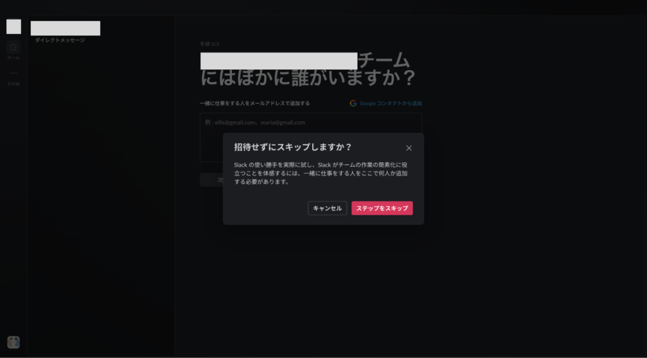Confirm with the red ステップをスキップ button

(382, 208)
